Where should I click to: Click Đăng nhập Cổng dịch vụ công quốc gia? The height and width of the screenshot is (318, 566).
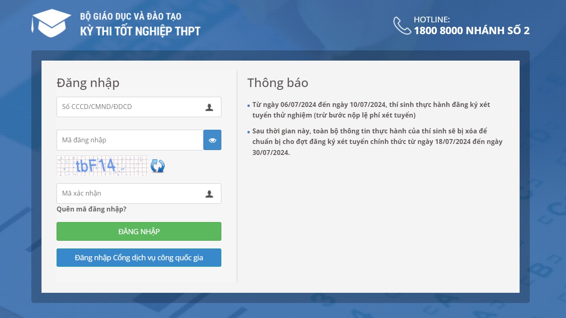pyautogui.click(x=139, y=258)
